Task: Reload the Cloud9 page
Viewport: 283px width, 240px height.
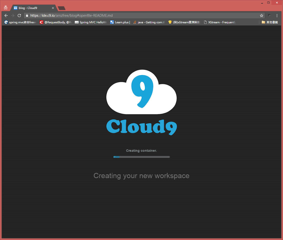Action: (x=19, y=15)
